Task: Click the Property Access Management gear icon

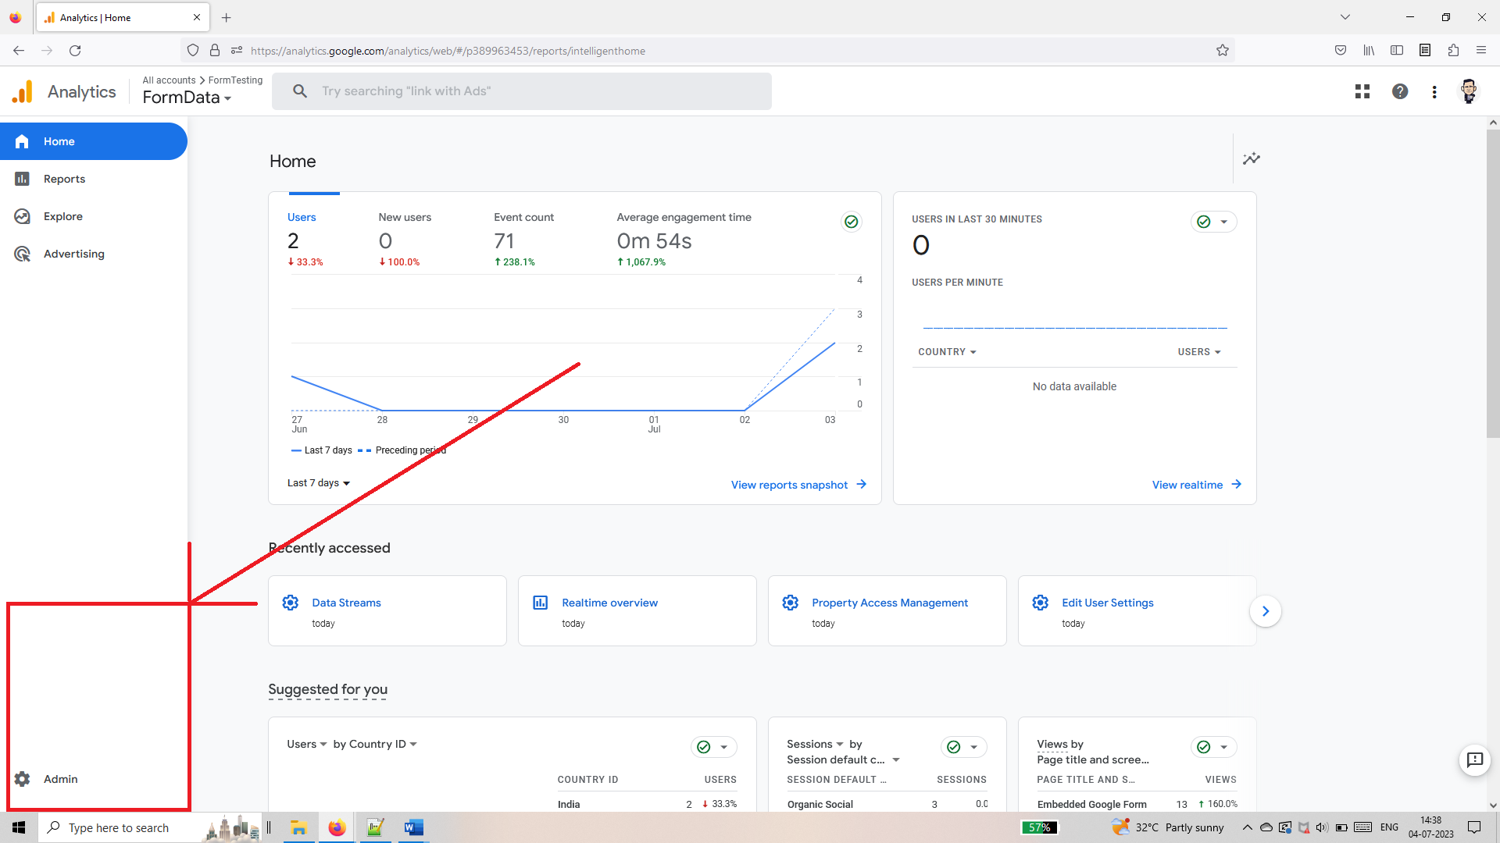Action: pyautogui.click(x=791, y=603)
